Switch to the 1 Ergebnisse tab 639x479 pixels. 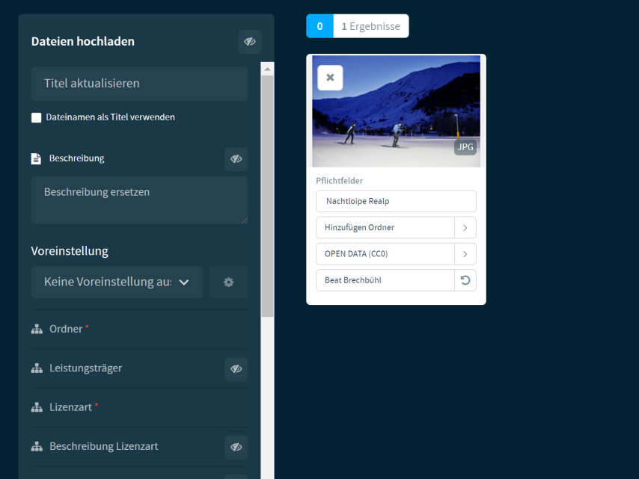click(x=370, y=26)
